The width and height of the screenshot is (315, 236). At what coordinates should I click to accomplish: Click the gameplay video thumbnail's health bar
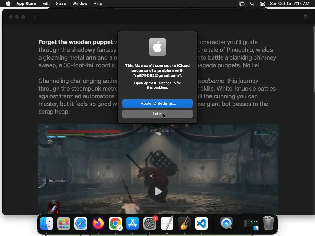(x=84, y=132)
